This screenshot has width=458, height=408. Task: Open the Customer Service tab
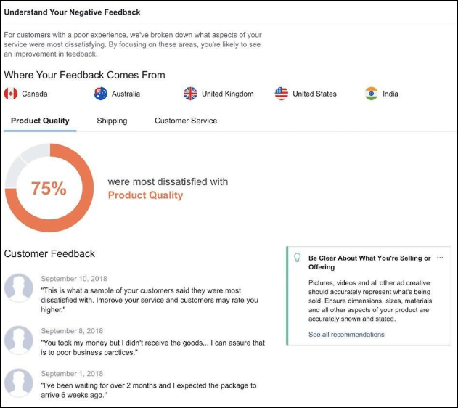[186, 121]
